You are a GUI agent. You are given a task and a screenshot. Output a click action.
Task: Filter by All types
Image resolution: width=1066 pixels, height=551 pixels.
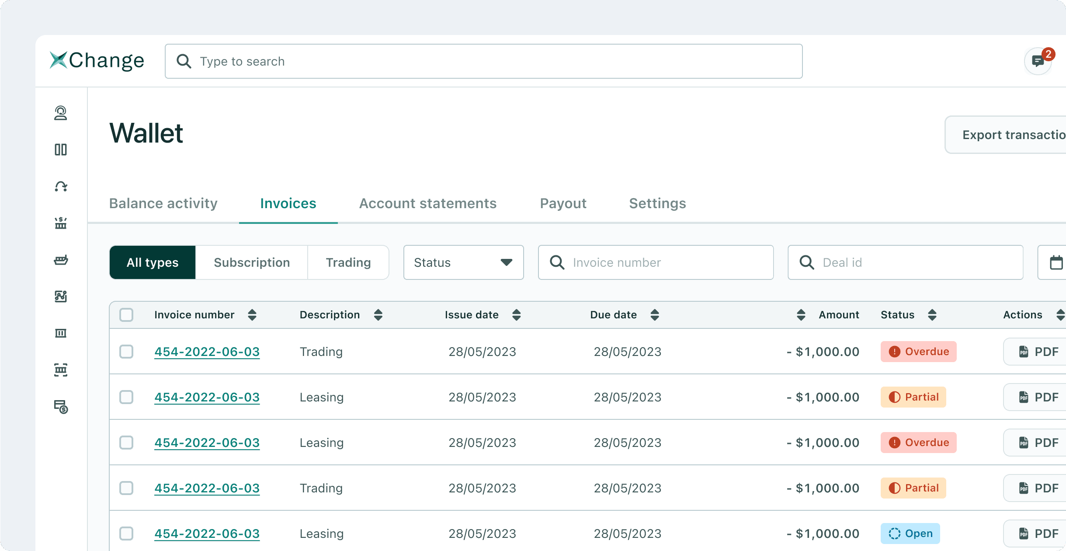point(153,262)
